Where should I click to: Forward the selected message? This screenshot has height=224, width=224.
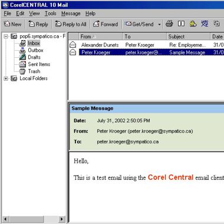(x=106, y=24)
